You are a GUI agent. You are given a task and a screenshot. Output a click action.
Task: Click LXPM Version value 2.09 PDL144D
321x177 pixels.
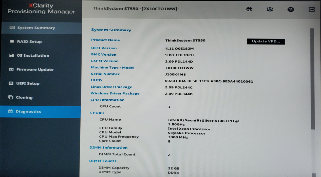tap(179, 61)
